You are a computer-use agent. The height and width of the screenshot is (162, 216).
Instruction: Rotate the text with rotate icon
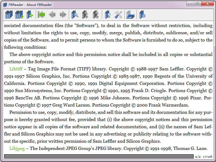130,14
